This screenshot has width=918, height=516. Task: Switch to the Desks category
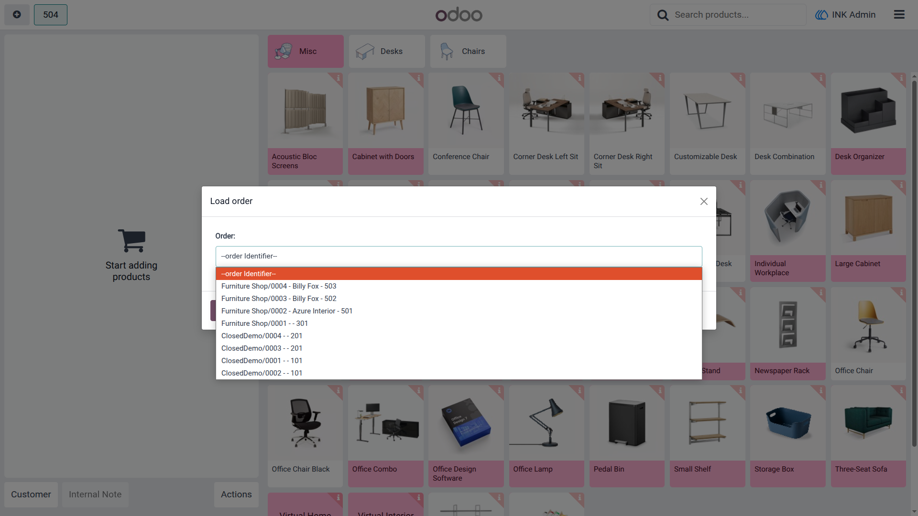(387, 51)
